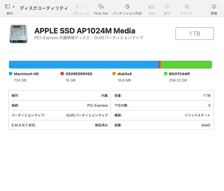
Task: Open パーティション作成 pie icon
Action: point(127,6)
